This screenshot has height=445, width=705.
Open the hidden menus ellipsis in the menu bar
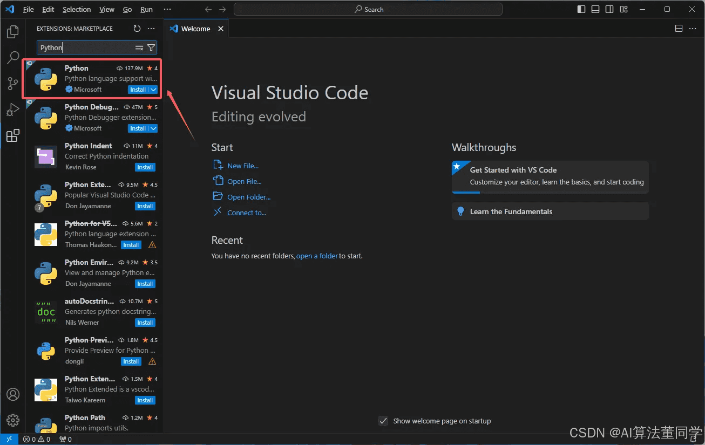[167, 9]
